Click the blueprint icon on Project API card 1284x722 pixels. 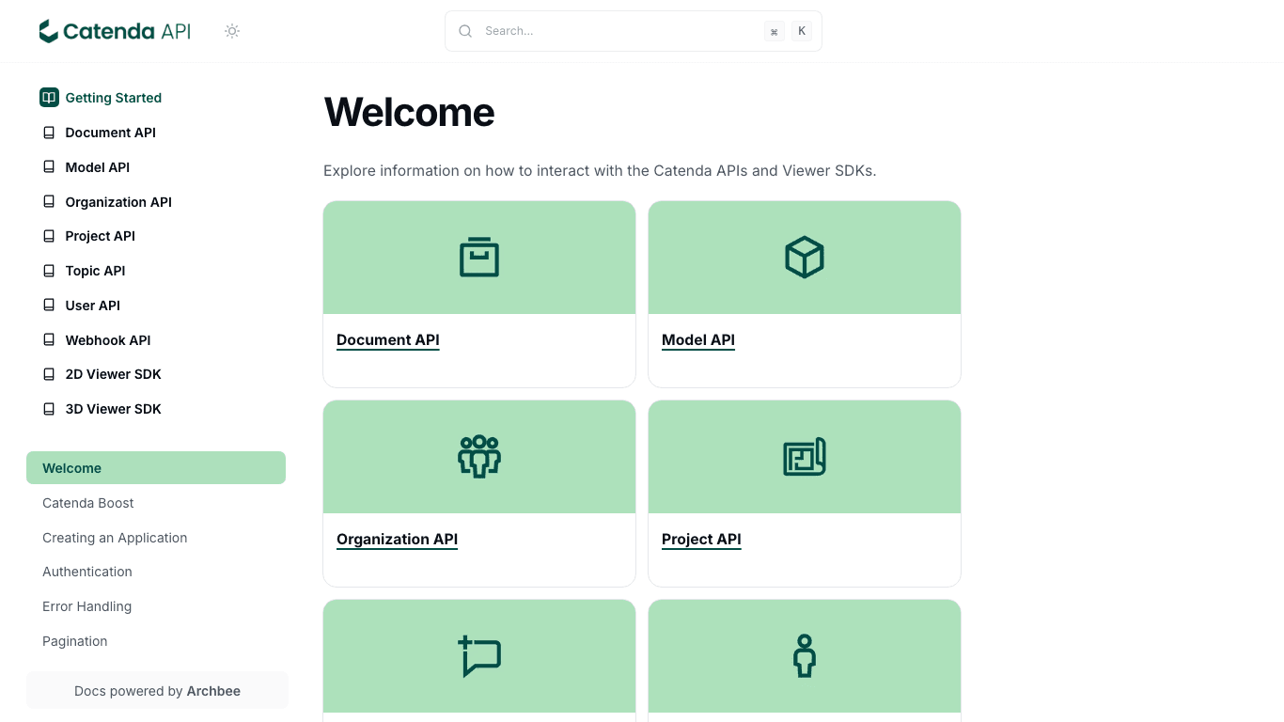click(x=804, y=456)
